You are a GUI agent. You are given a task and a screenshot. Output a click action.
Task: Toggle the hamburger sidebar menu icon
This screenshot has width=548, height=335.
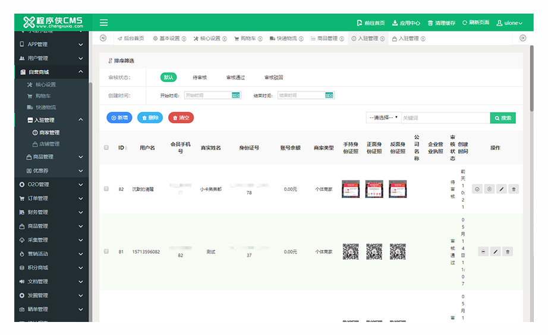click(103, 23)
